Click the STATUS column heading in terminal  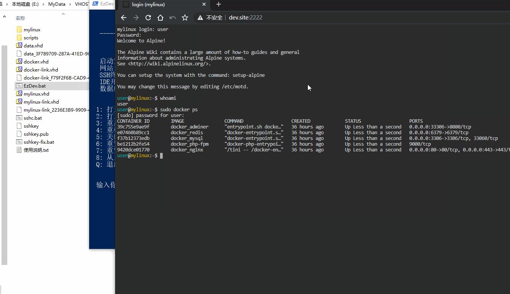point(353,121)
